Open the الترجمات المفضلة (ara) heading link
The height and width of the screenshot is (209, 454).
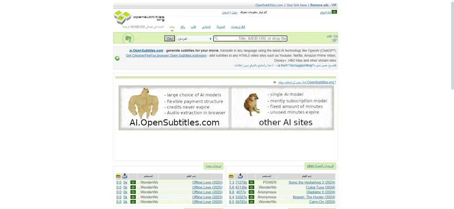320,166
